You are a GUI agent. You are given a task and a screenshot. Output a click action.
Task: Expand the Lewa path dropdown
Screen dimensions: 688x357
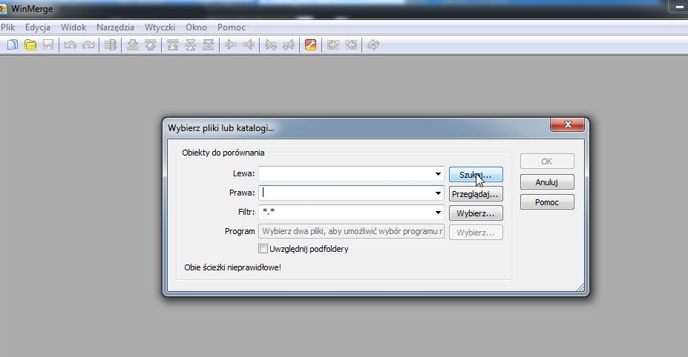pyautogui.click(x=438, y=174)
